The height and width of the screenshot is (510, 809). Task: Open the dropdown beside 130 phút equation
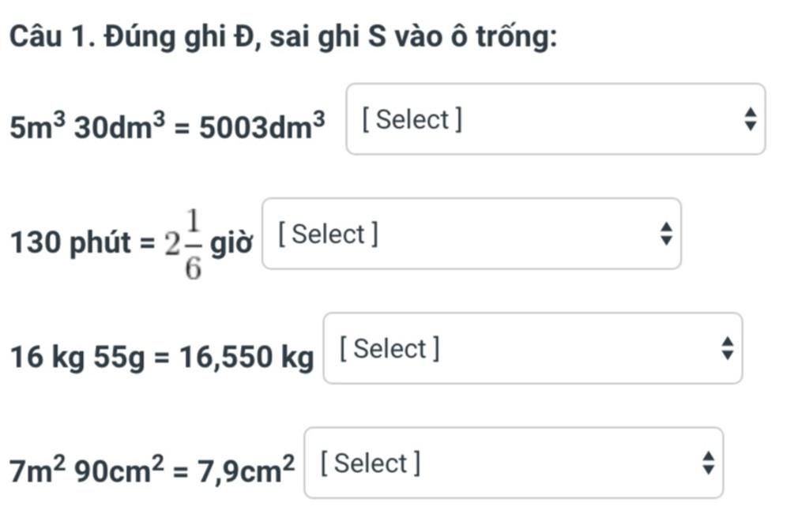(x=472, y=234)
